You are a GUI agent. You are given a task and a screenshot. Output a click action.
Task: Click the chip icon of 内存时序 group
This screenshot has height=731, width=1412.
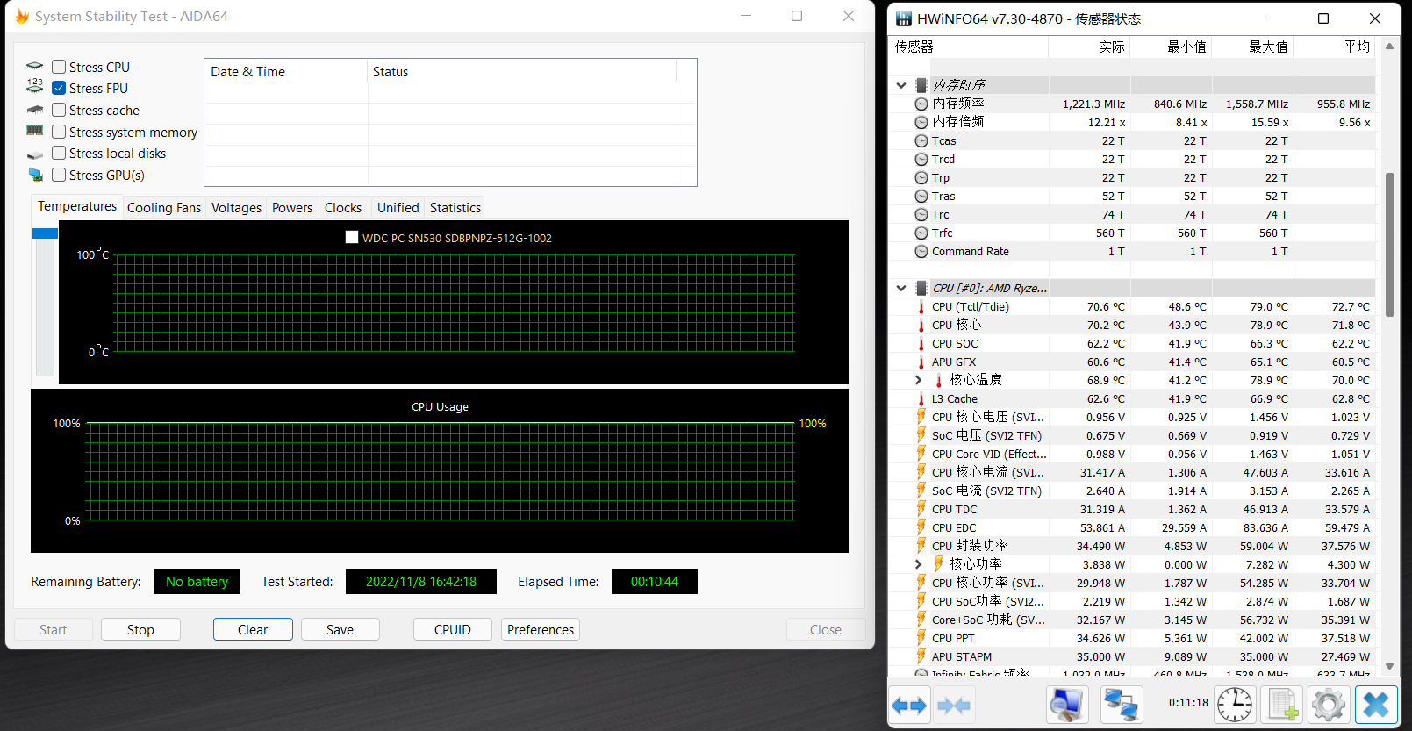[921, 85]
